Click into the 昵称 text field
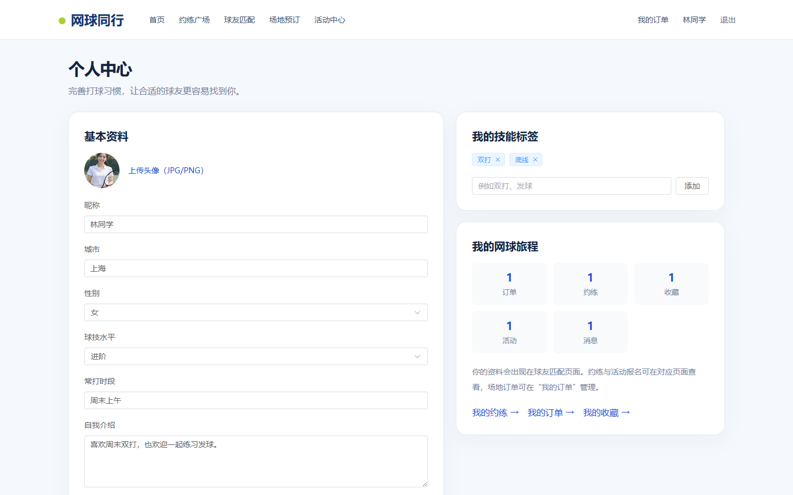The width and height of the screenshot is (793, 495). [256, 224]
